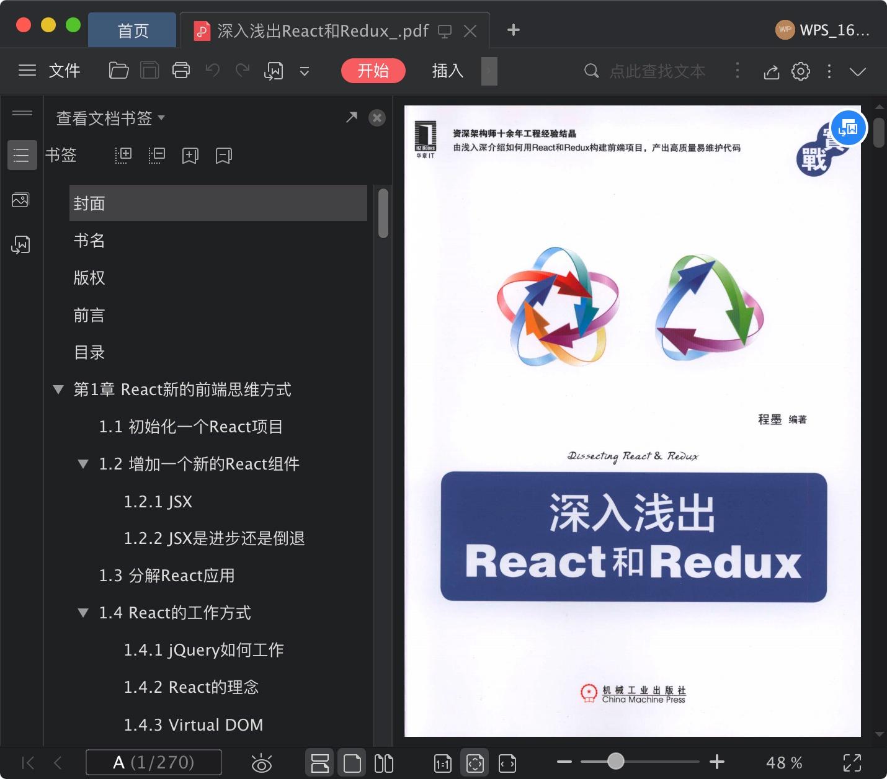Open bookmark 1.3 分解React应用
Viewport: 887px width, 779px height.
coord(167,576)
